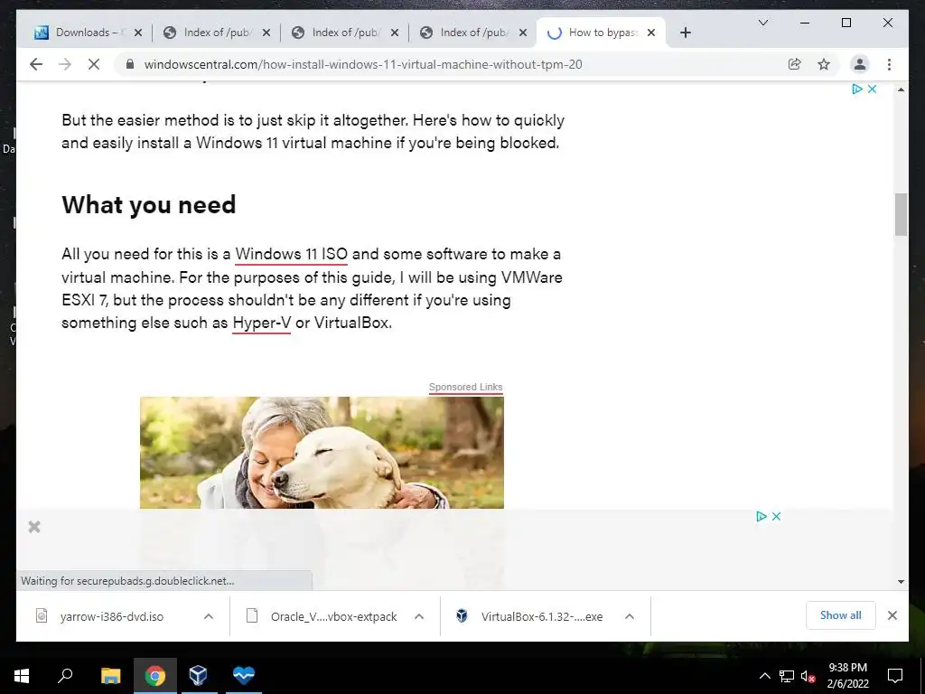The height and width of the screenshot is (694, 925).
Task: Close the Downloads tab
Action: (x=138, y=33)
